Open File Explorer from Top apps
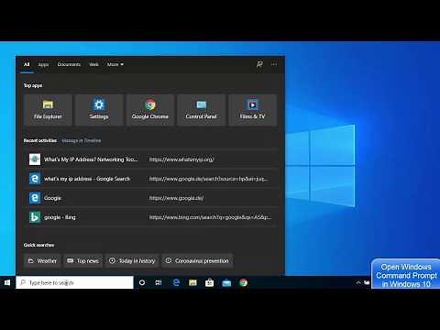This screenshot has height=330, width=440. click(x=48, y=110)
